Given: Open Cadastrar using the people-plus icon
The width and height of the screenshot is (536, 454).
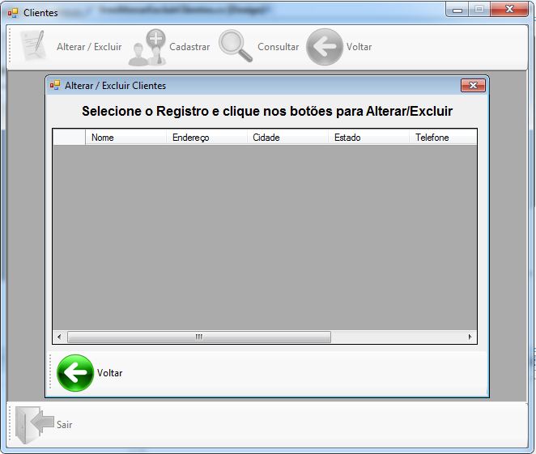Looking at the screenshot, I should point(147,47).
